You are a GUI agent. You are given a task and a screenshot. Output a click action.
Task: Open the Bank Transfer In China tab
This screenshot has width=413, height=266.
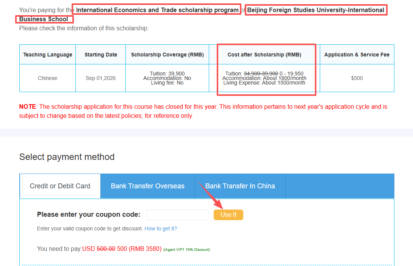click(x=240, y=186)
